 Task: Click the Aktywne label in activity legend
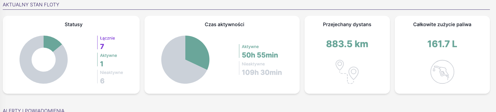(250, 47)
